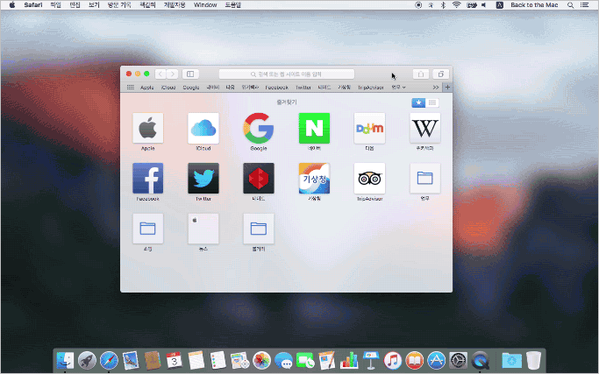Open the Apple favorites tile

coord(148,128)
